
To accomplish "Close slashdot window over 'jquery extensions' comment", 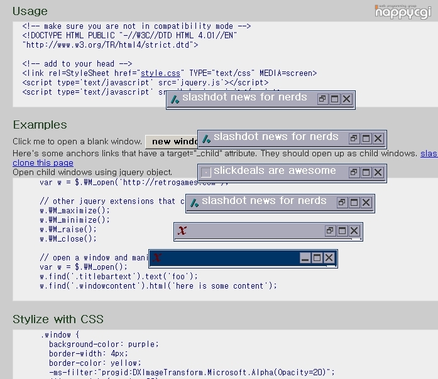I will [366, 203].
